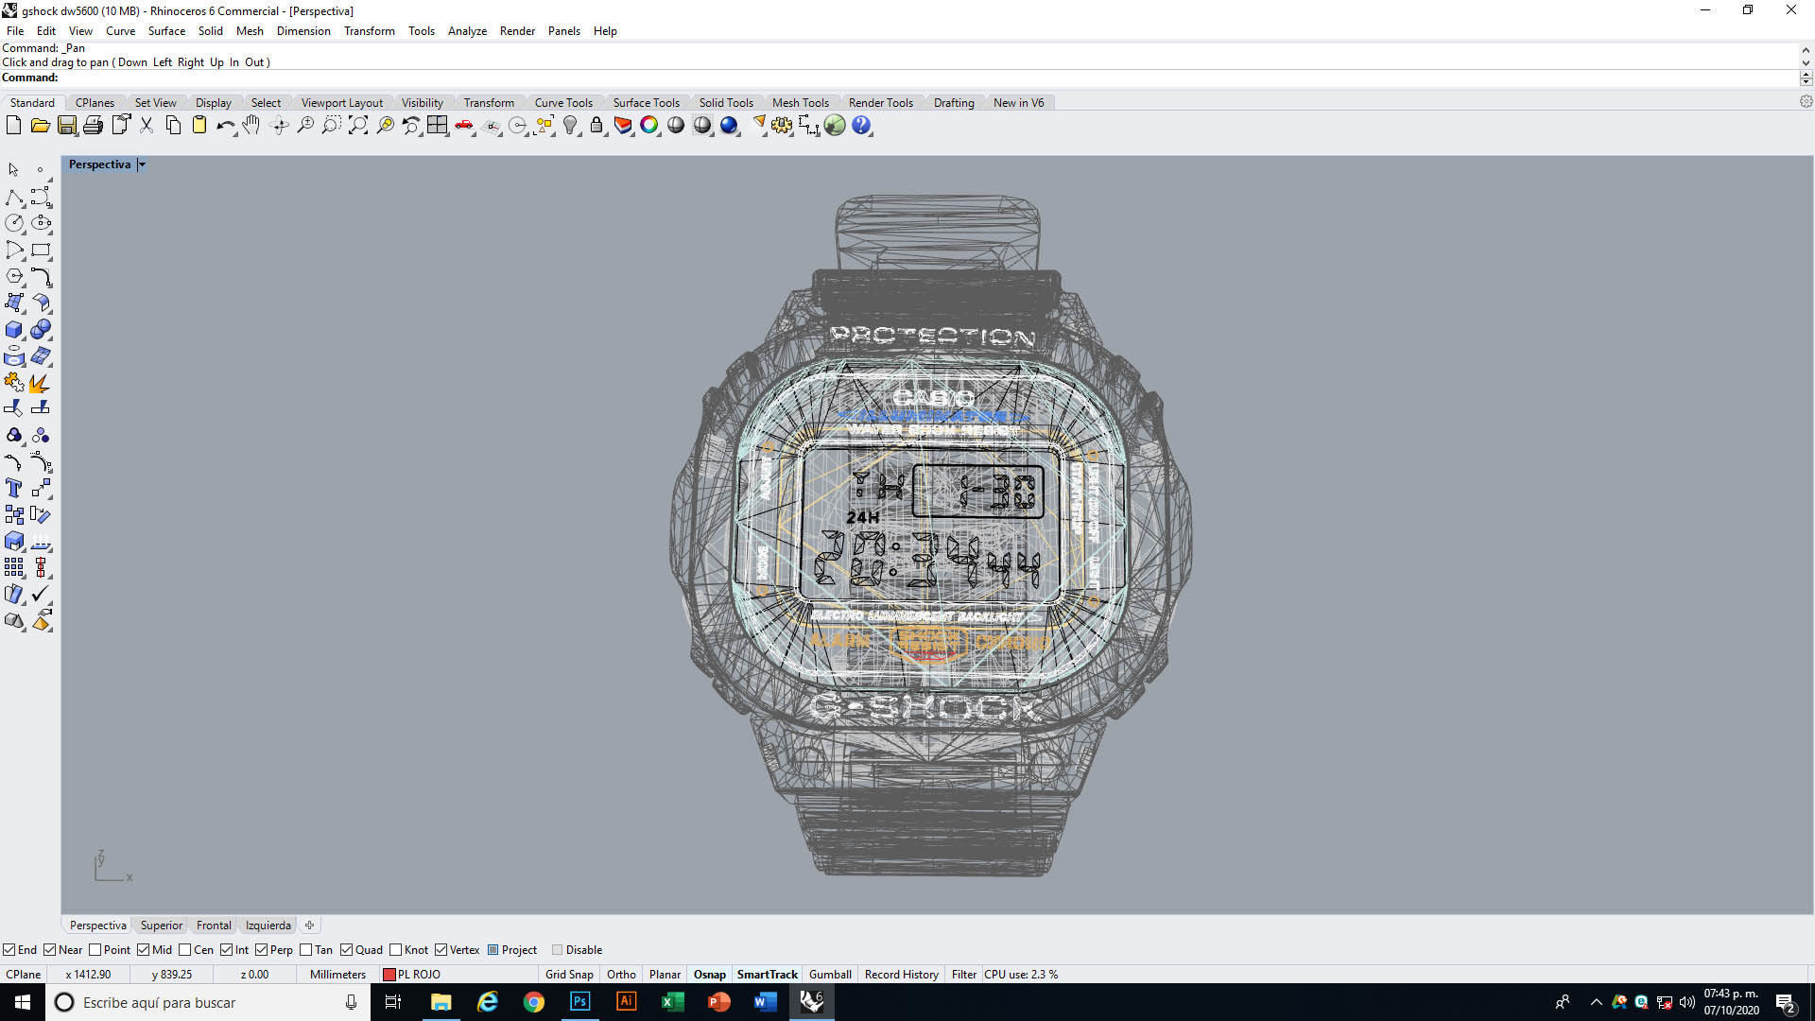Toggle the End osnap checkbox
1815x1021 pixels.
(x=9, y=950)
